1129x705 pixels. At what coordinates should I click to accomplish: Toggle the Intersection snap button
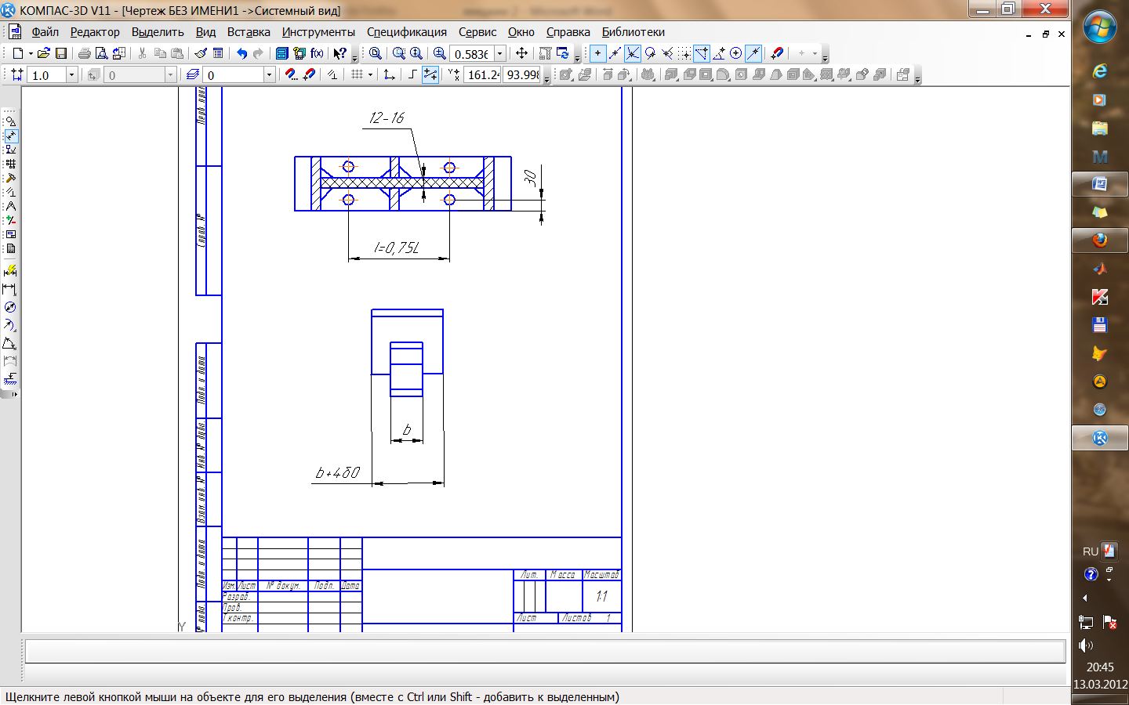click(633, 53)
